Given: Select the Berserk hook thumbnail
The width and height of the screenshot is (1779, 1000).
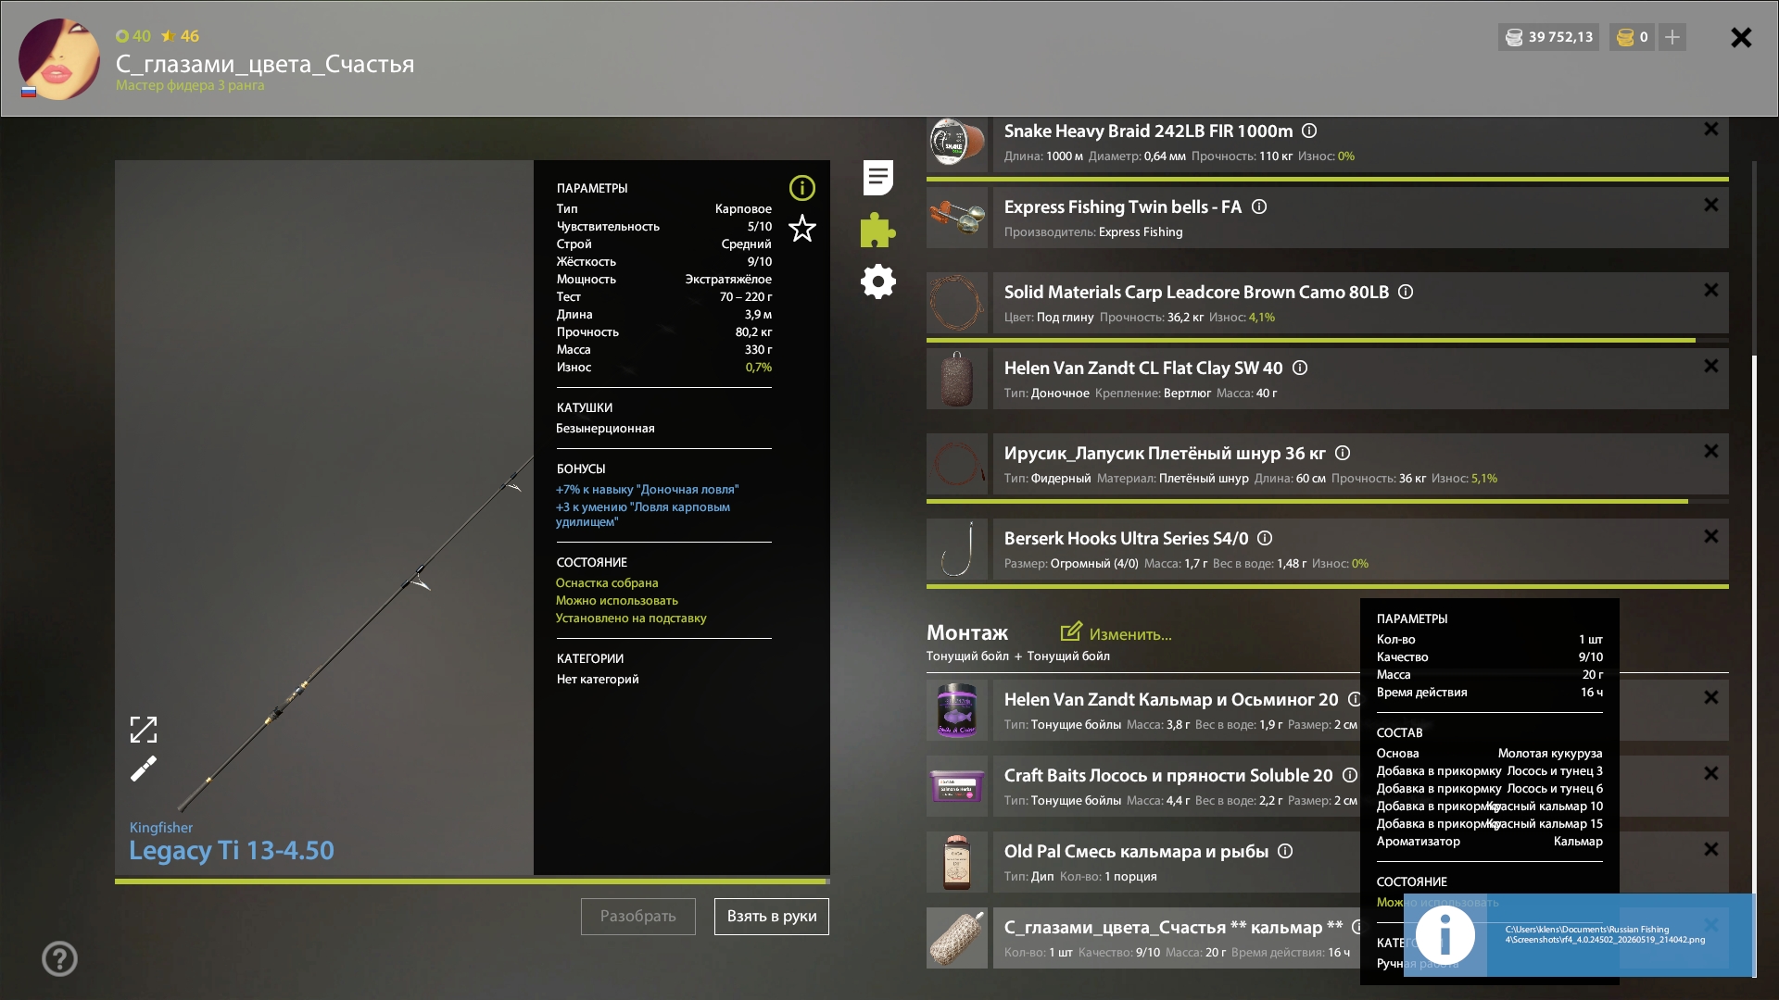Looking at the screenshot, I should [957, 549].
